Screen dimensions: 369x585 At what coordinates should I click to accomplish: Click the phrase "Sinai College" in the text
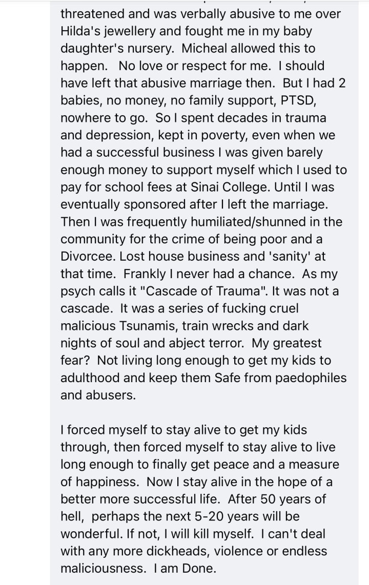[230, 187]
